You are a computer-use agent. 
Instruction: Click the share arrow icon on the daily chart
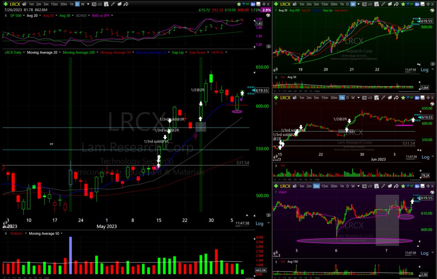pyautogui.click(x=126, y=4)
